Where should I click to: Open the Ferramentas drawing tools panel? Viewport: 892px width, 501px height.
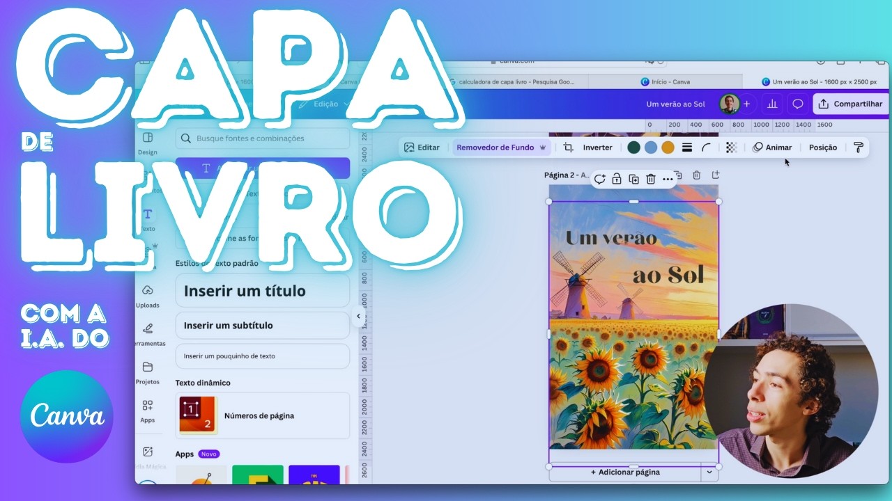[148, 334]
